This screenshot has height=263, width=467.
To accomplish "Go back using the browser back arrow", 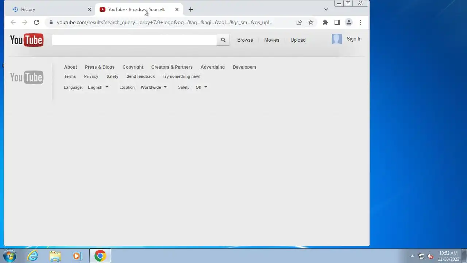I will [13, 22].
